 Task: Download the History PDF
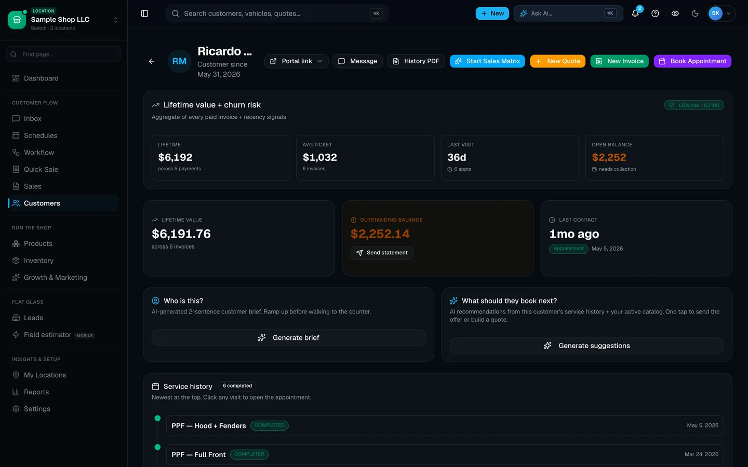pos(416,61)
